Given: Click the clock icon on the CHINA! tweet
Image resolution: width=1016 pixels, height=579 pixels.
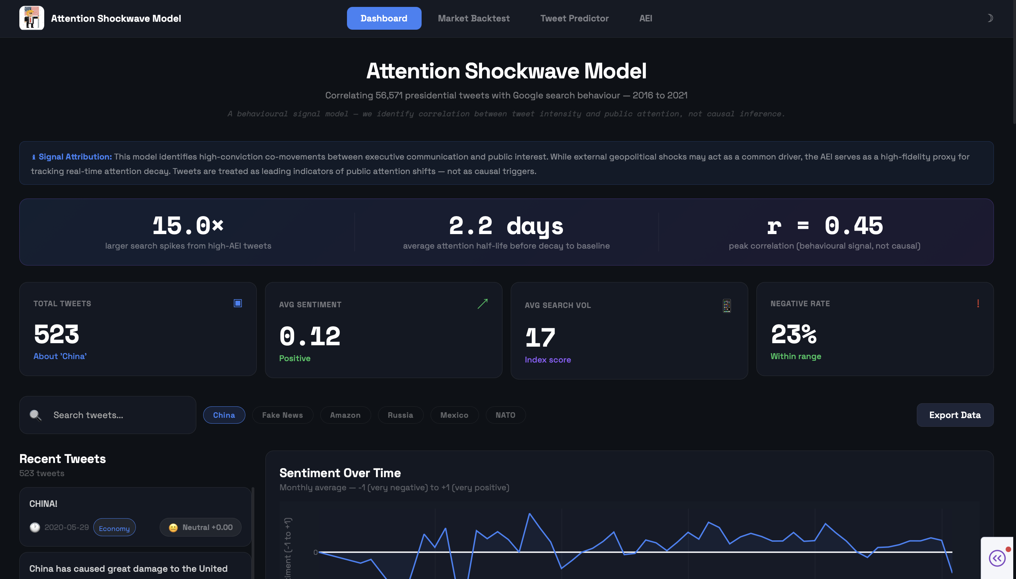Looking at the screenshot, I should point(35,527).
